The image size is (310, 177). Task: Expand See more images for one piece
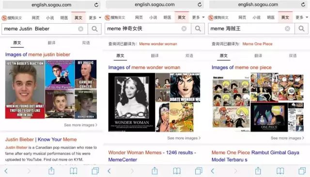click(287, 138)
